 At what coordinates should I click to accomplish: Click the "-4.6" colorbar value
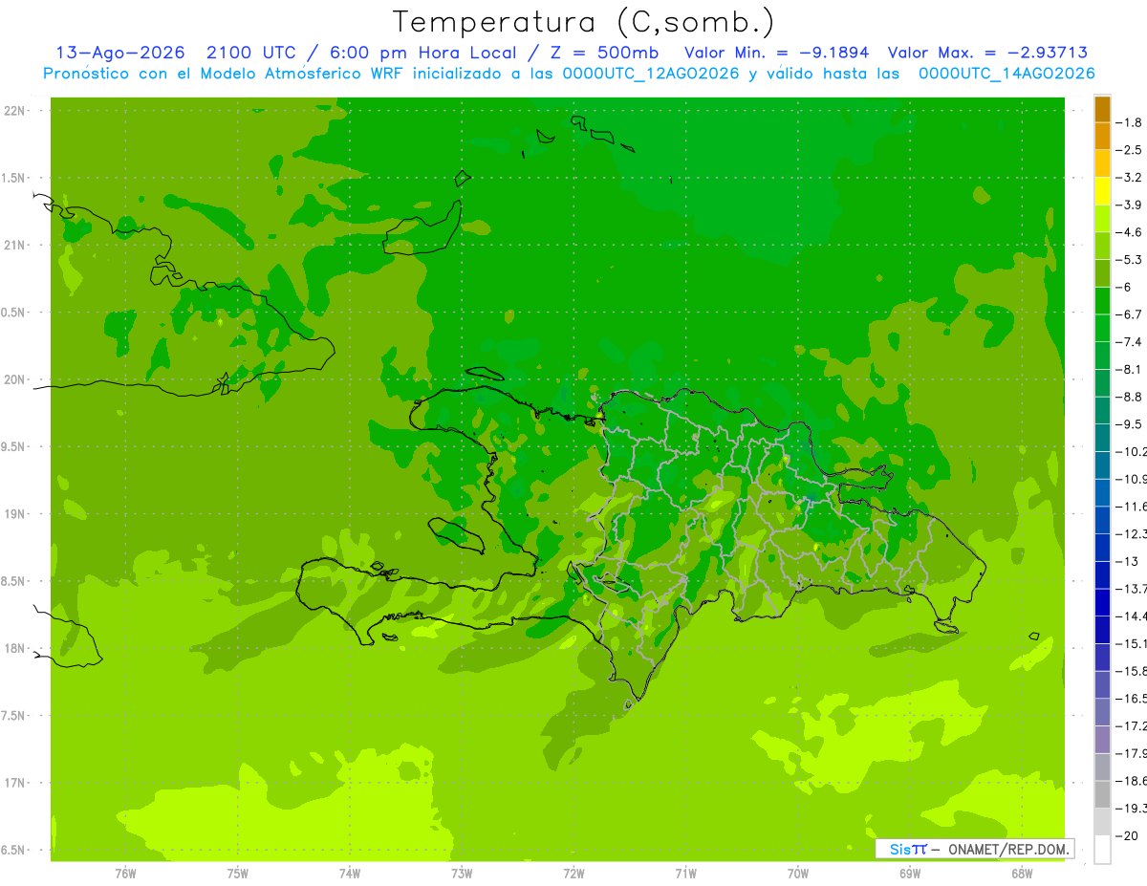[1129, 232]
